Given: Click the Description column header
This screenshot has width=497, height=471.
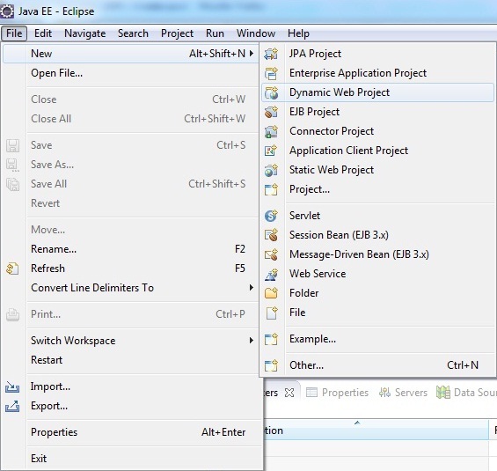Looking at the screenshot, I should pos(376,431).
